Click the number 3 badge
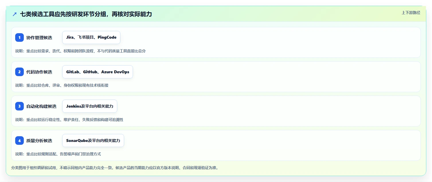Screen dimensions: 432x182 coord(19,106)
